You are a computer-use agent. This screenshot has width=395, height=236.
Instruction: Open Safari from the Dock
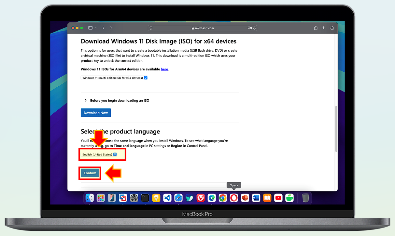pos(178,198)
